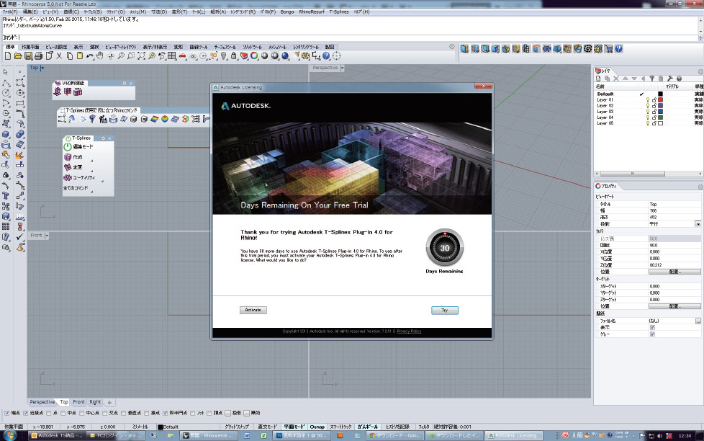
Task: Toggle the 端点 osnap checkbox
Action: point(6,413)
